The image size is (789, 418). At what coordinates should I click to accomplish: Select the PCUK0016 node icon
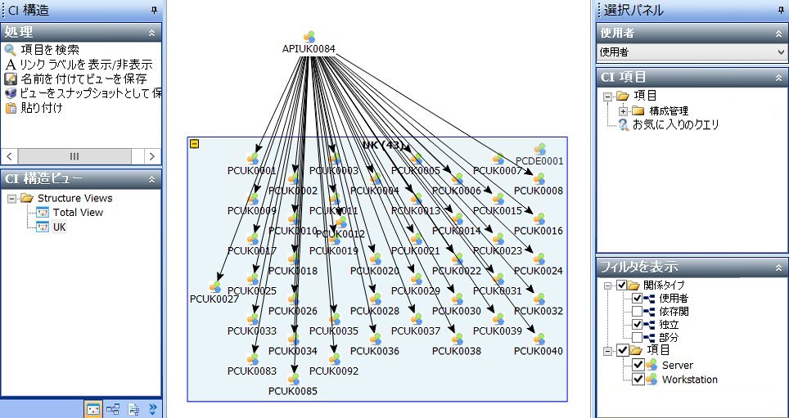point(539,218)
